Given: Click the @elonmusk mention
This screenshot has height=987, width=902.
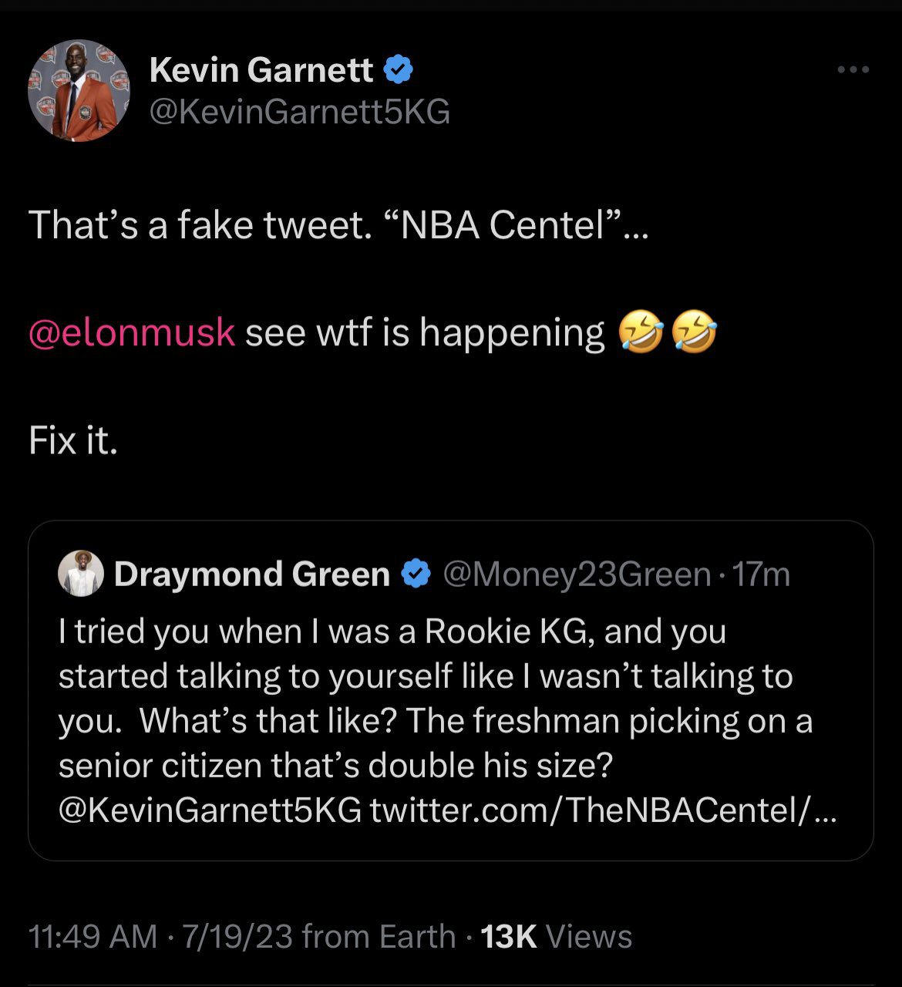Looking at the screenshot, I should (x=132, y=332).
